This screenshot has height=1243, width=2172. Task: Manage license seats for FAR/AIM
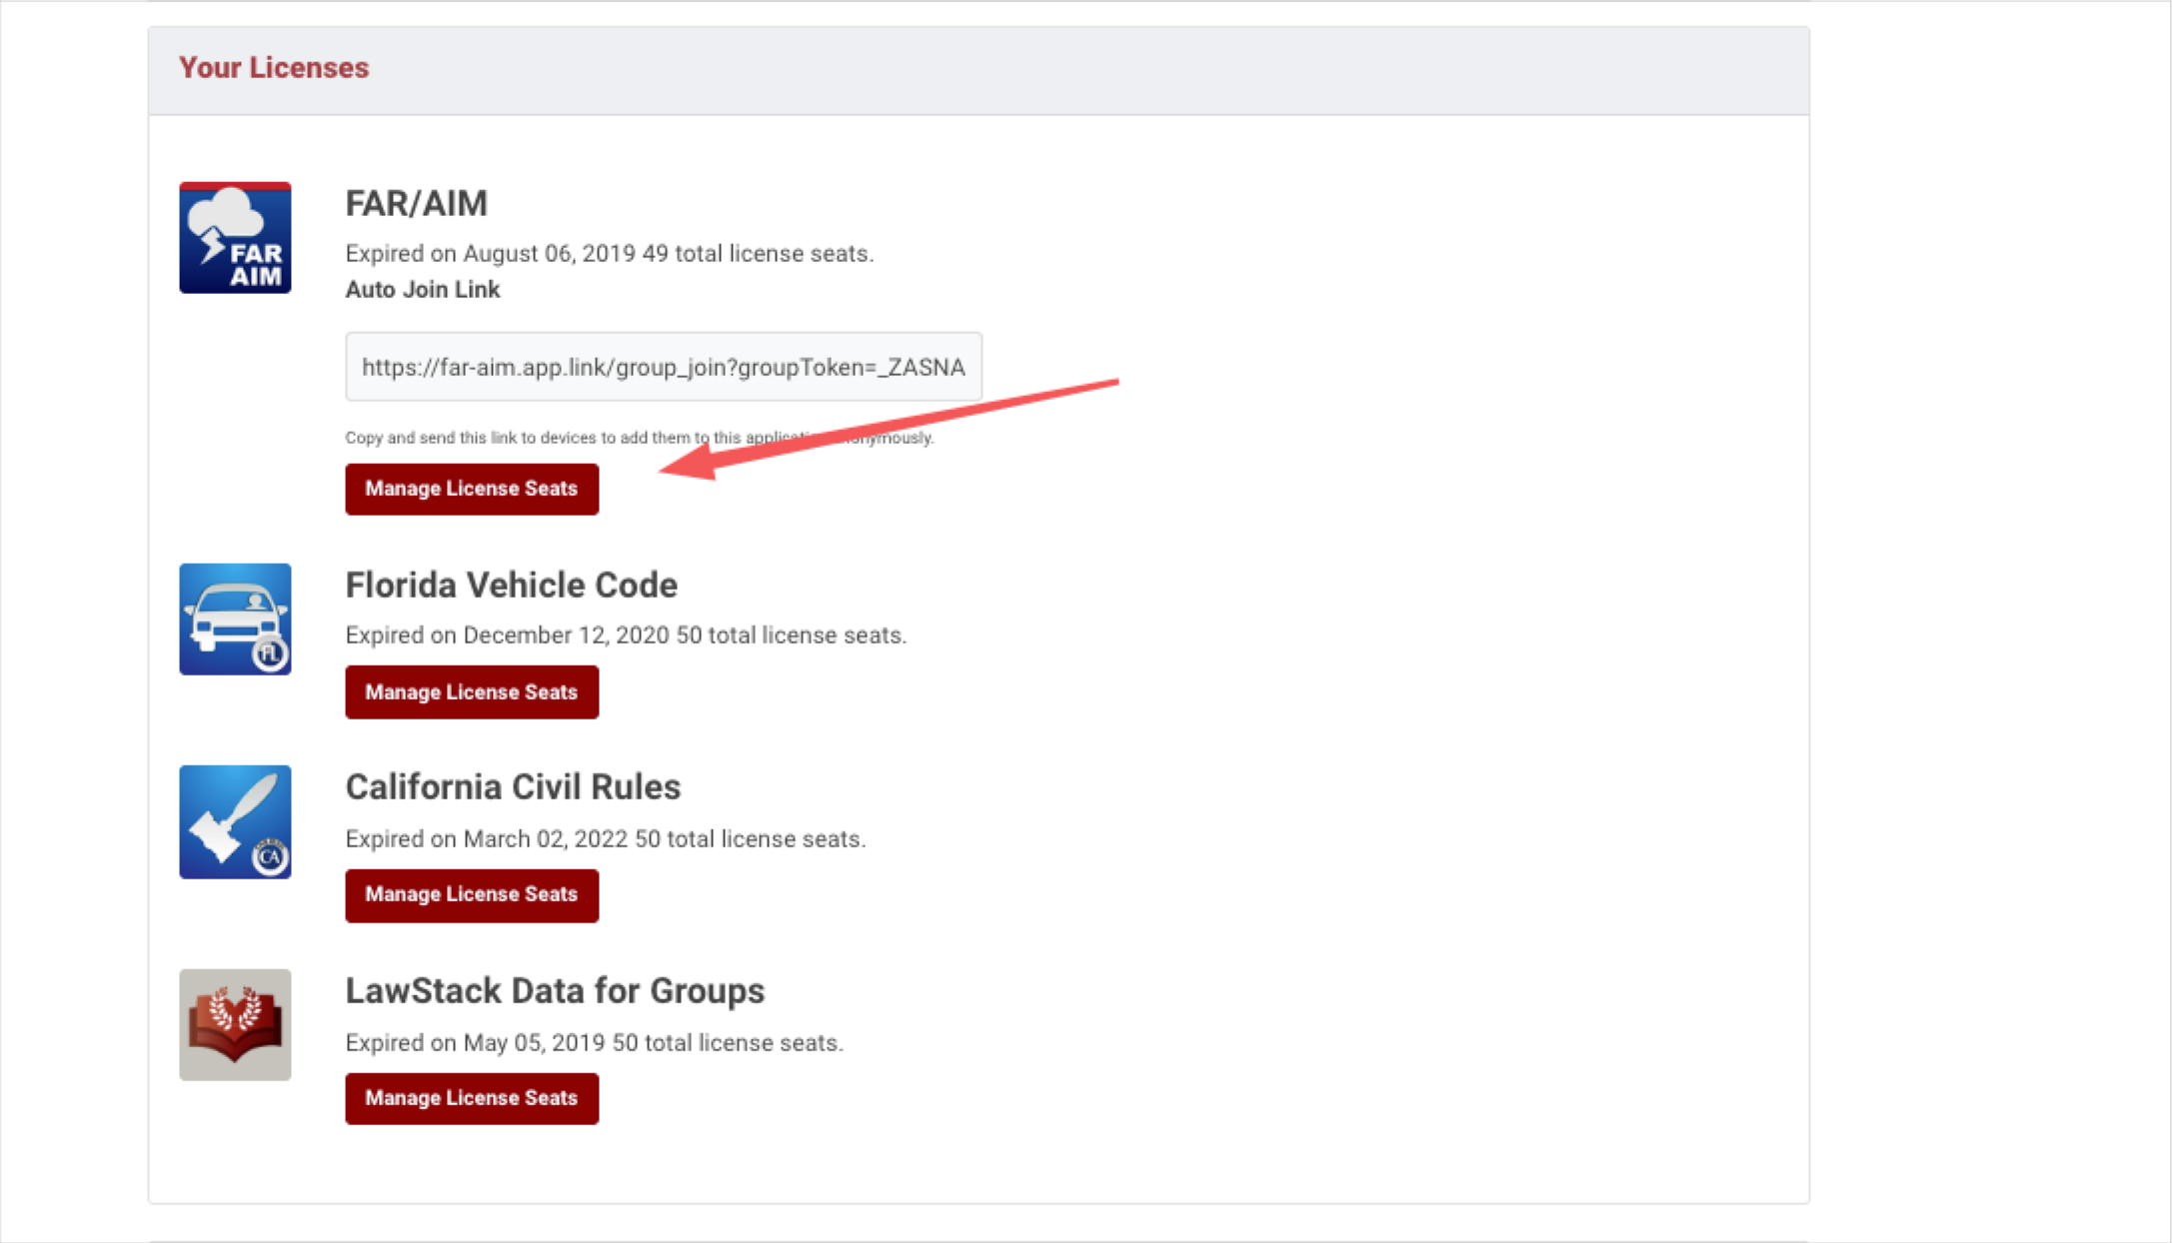point(472,489)
